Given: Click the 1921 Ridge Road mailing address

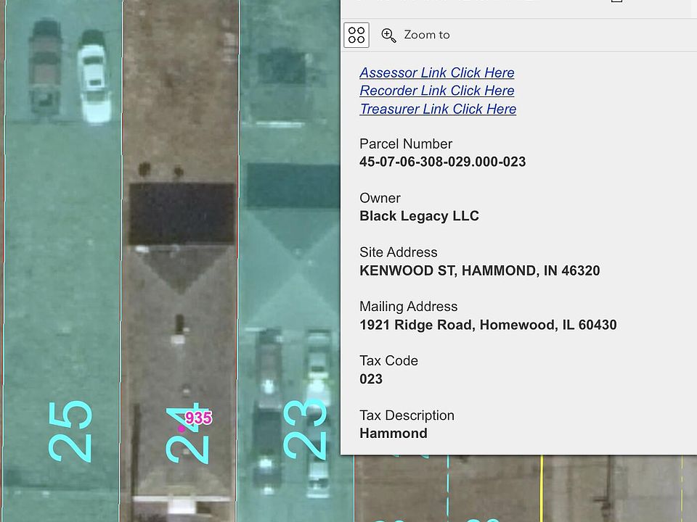Looking at the screenshot, I should tap(488, 325).
